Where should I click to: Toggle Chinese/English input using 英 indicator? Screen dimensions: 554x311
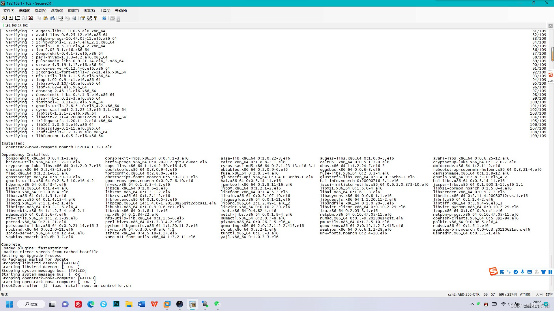pyautogui.click(x=502, y=272)
